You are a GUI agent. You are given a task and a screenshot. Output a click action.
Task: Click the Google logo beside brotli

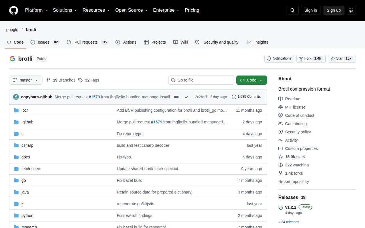click(13, 59)
